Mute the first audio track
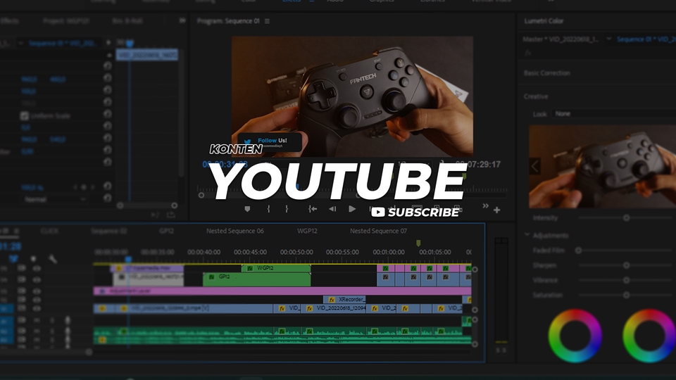This screenshot has width=676, height=380. (x=37, y=320)
